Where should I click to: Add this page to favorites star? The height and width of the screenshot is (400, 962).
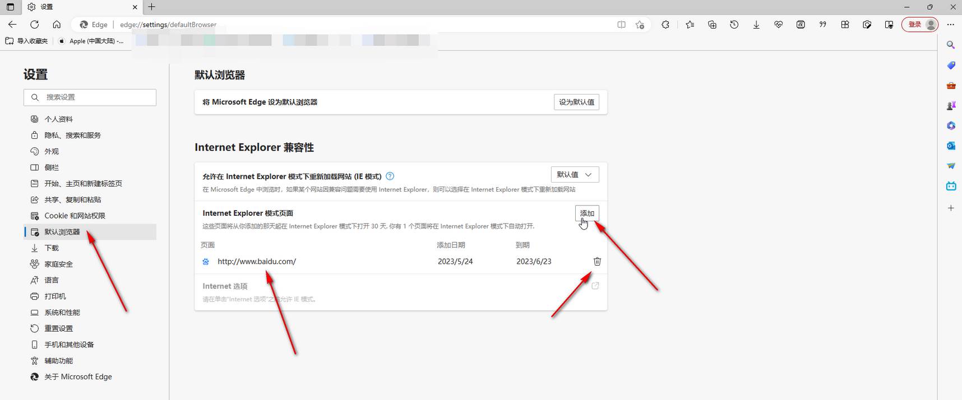(x=640, y=25)
